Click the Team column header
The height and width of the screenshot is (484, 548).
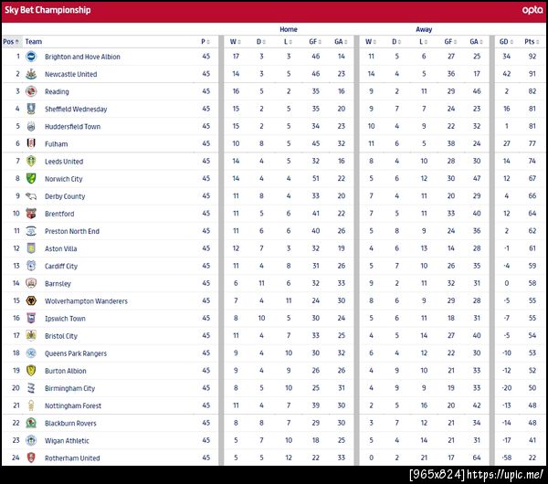(34, 41)
